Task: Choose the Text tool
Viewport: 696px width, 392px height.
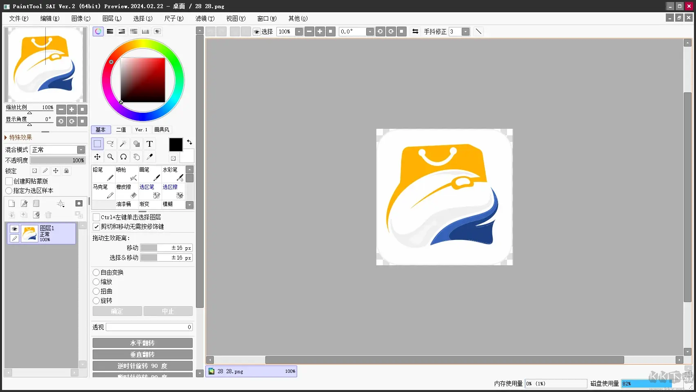Action: 149,144
